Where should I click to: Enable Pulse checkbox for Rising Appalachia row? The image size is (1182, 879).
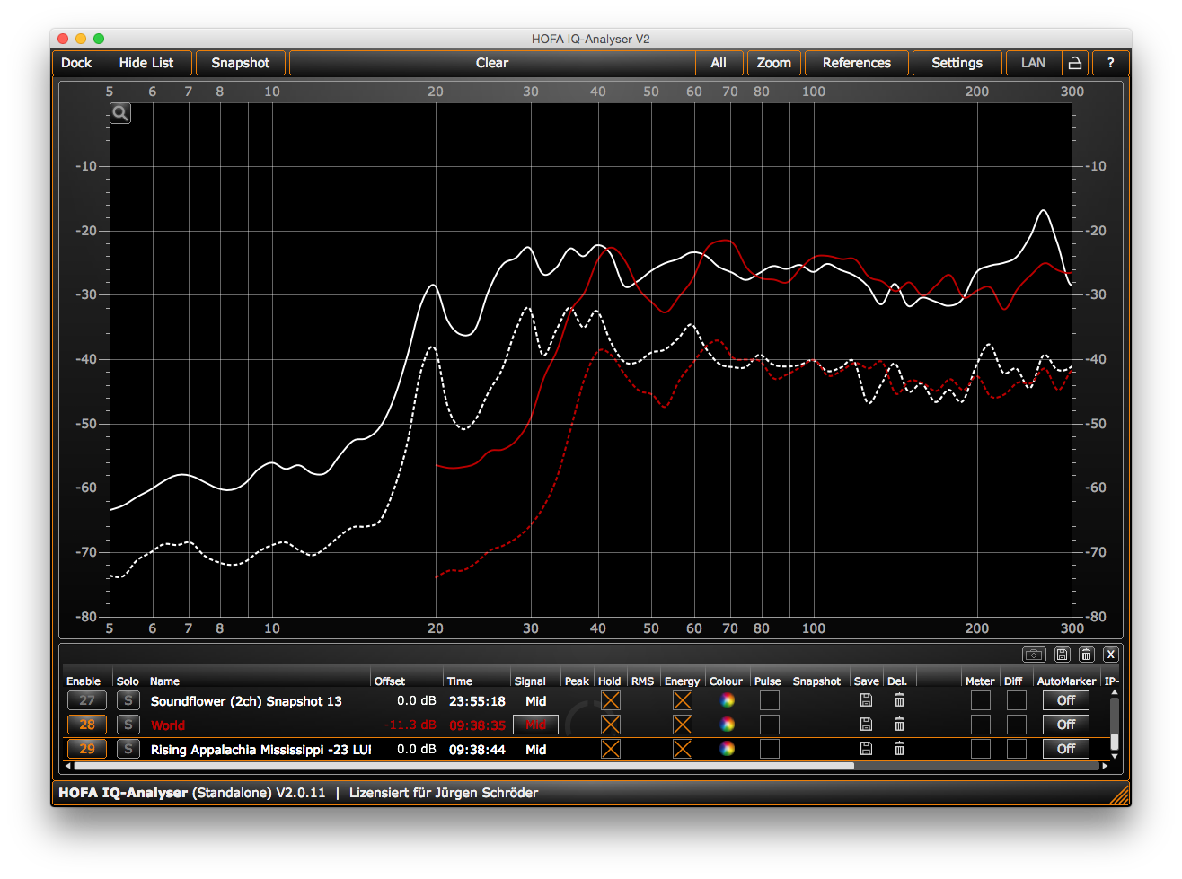coord(770,749)
